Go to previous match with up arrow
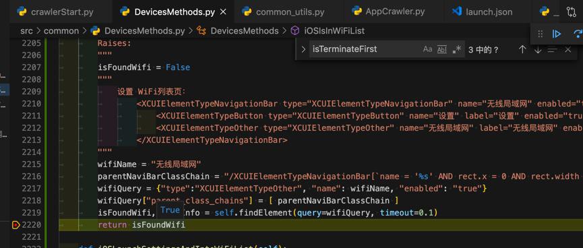Viewport: 583px width, 248px height. point(522,49)
